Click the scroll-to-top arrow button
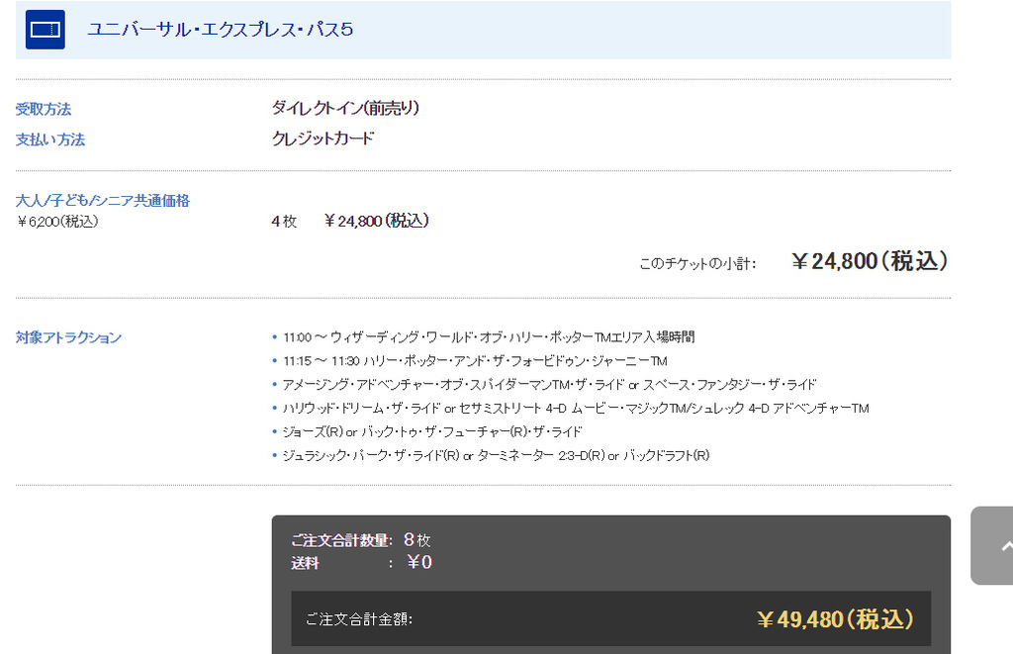The width and height of the screenshot is (1013, 654). [x=992, y=546]
